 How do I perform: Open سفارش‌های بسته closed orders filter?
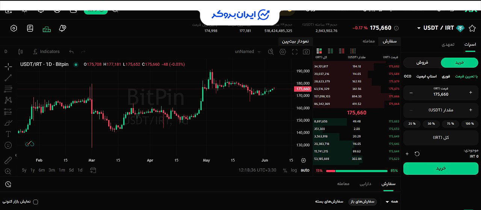(329, 201)
